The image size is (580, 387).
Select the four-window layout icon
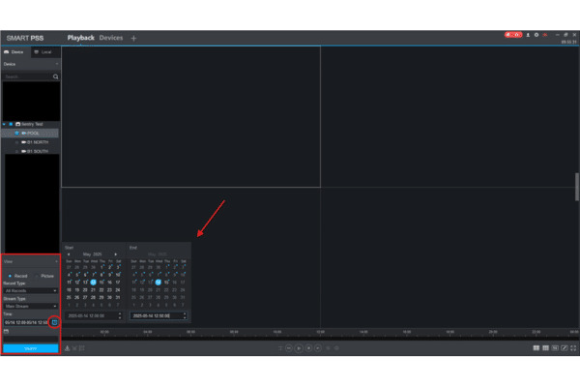[536, 348]
